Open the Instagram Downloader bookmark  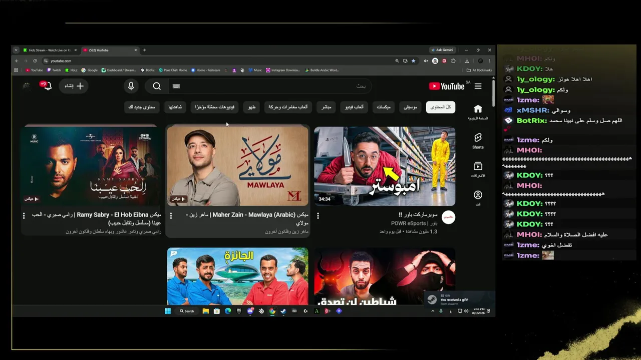(x=283, y=70)
